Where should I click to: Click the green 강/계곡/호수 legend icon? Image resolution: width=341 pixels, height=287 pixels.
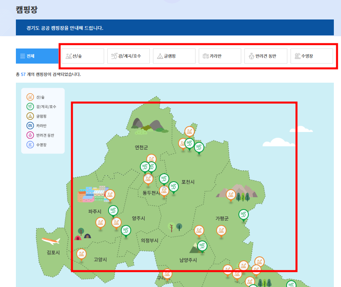[30, 107]
